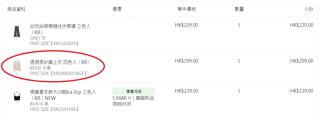Open the beige knit top thumbnail
This screenshot has height=117, width=319.
(x=17, y=67)
